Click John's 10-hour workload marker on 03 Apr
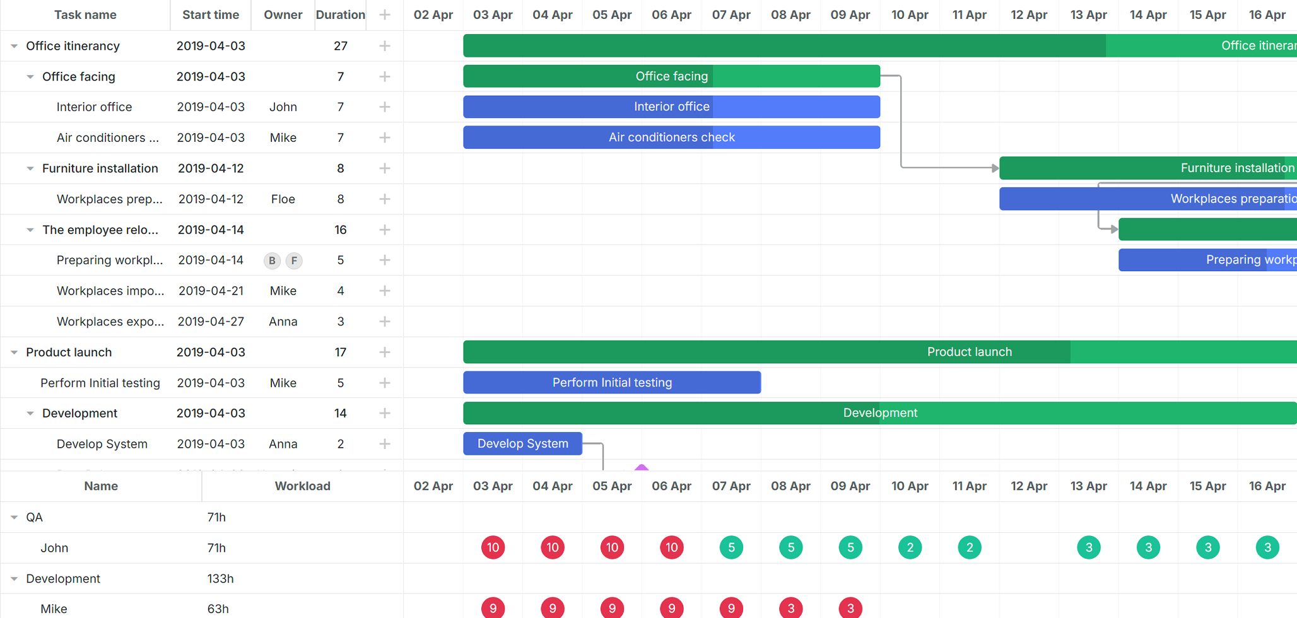The height and width of the screenshot is (618, 1297). [x=493, y=547]
